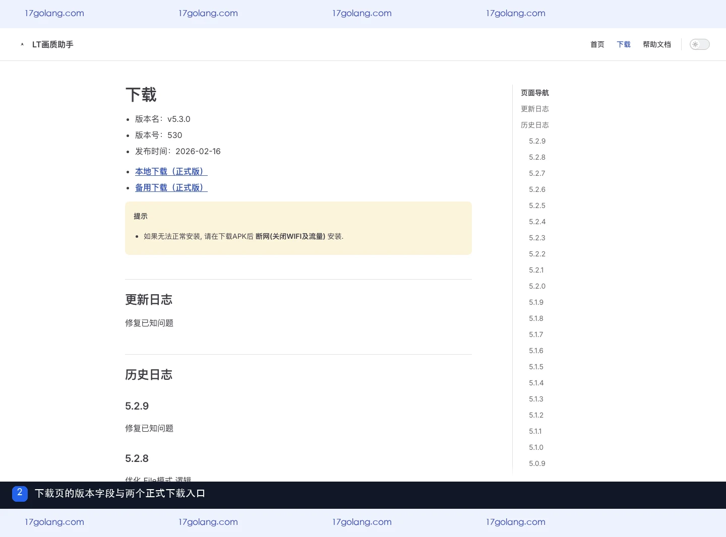The height and width of the screenshot is (537, 726).
Task: Go to version 5.2.2 in outline
Action: click(x=537, y=254)
